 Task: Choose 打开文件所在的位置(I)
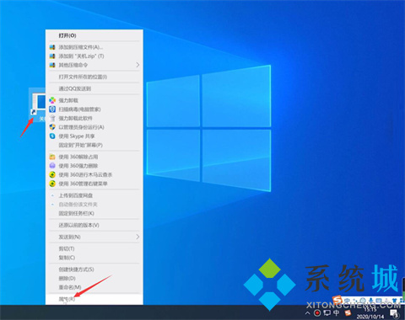pyautogui.click(x=94, y=77)
